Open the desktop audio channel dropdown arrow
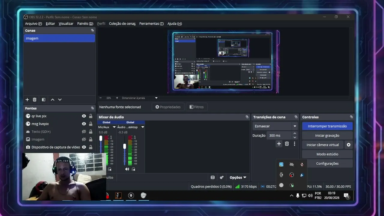The height and width of the screenshot is (216, 384). click(142, 127)
